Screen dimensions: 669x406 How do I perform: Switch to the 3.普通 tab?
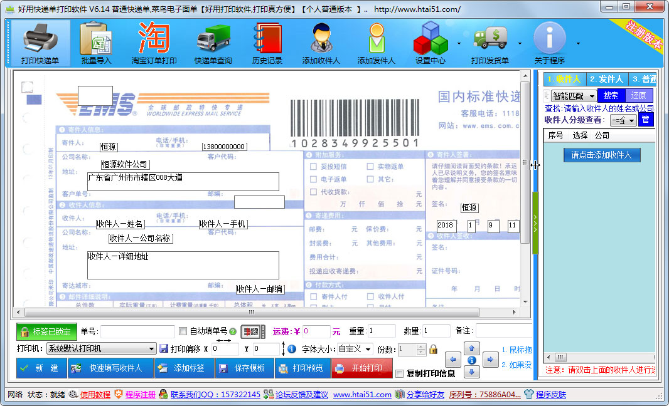pos(643,79)
